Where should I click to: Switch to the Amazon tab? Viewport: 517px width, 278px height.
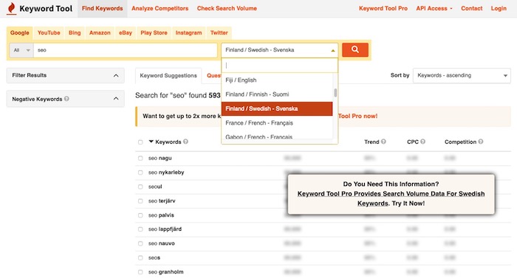coord(100,32)
